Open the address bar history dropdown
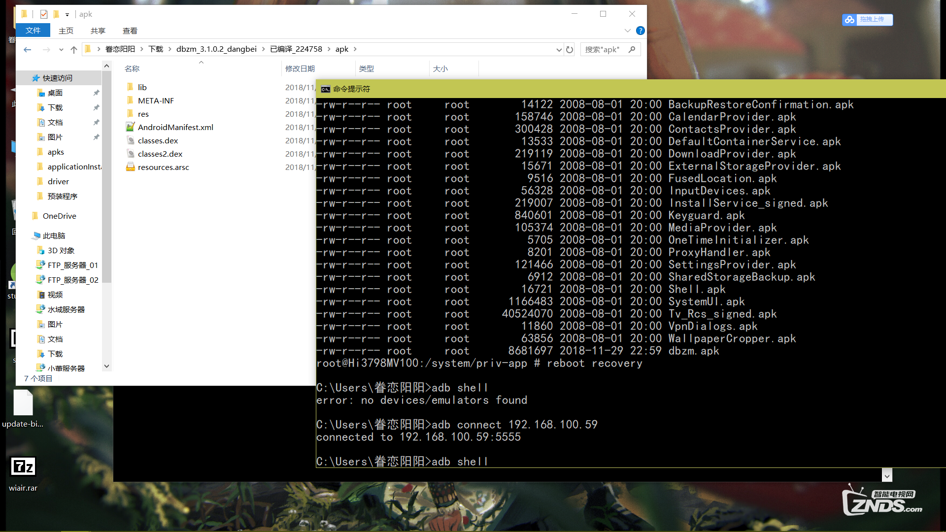Screen dimensions: 946x532 coord(559,49)
